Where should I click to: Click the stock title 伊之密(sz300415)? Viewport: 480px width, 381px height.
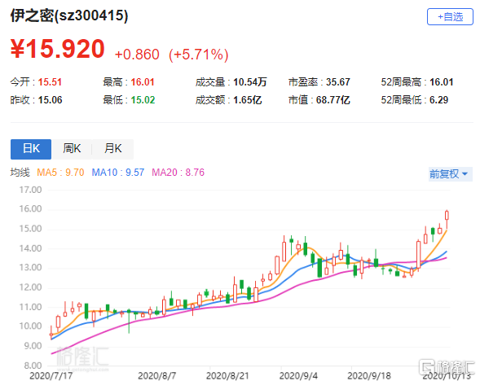click(x=69, y=15)
